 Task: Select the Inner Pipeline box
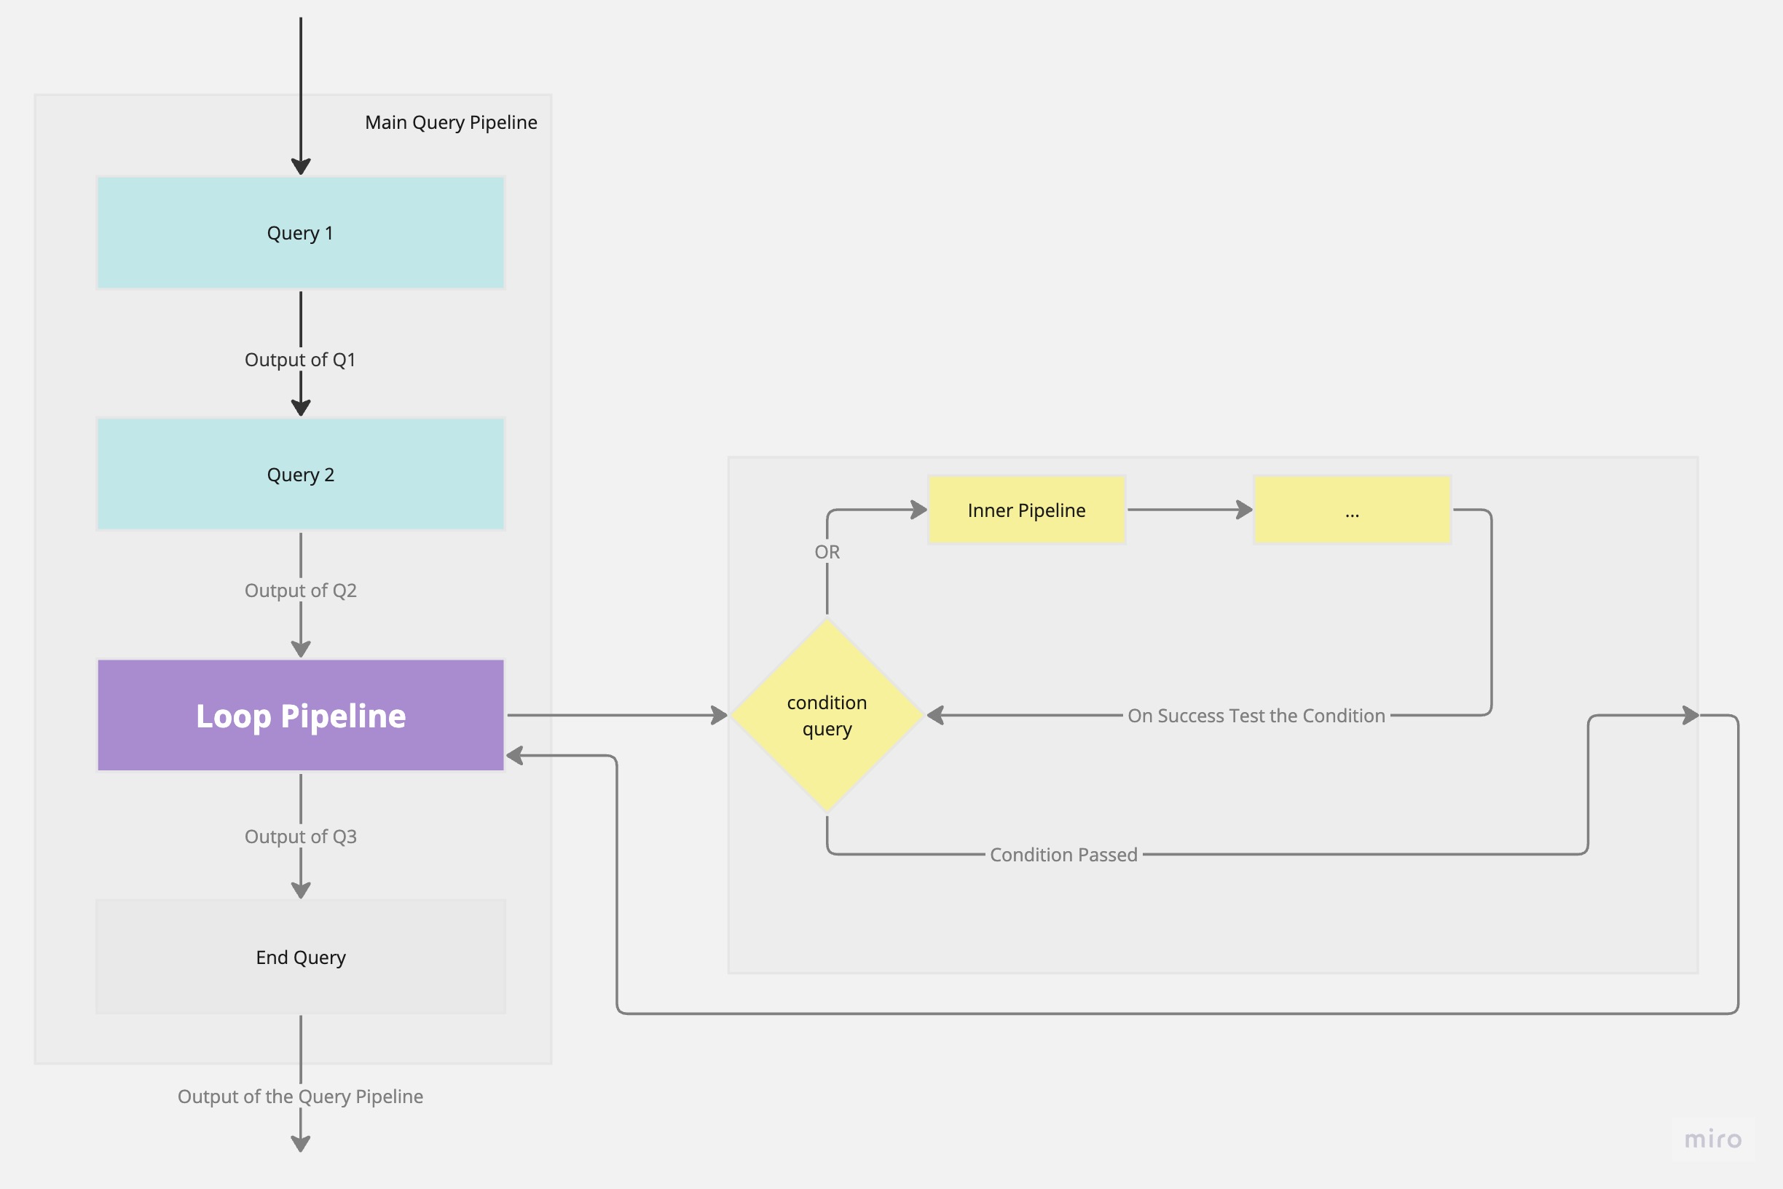(x=1027, y=510)
